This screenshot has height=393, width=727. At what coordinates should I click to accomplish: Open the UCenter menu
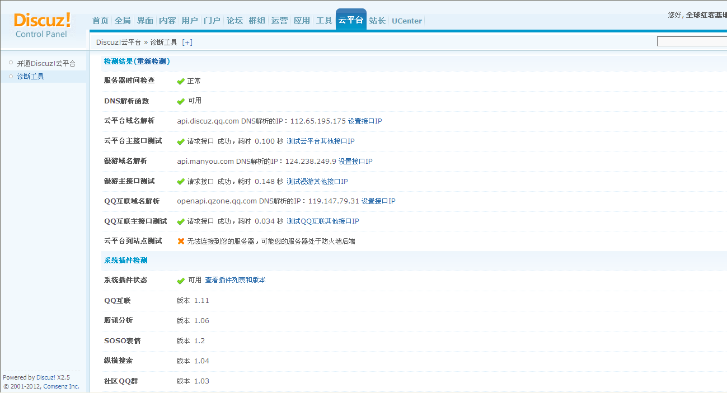(407, 21)
